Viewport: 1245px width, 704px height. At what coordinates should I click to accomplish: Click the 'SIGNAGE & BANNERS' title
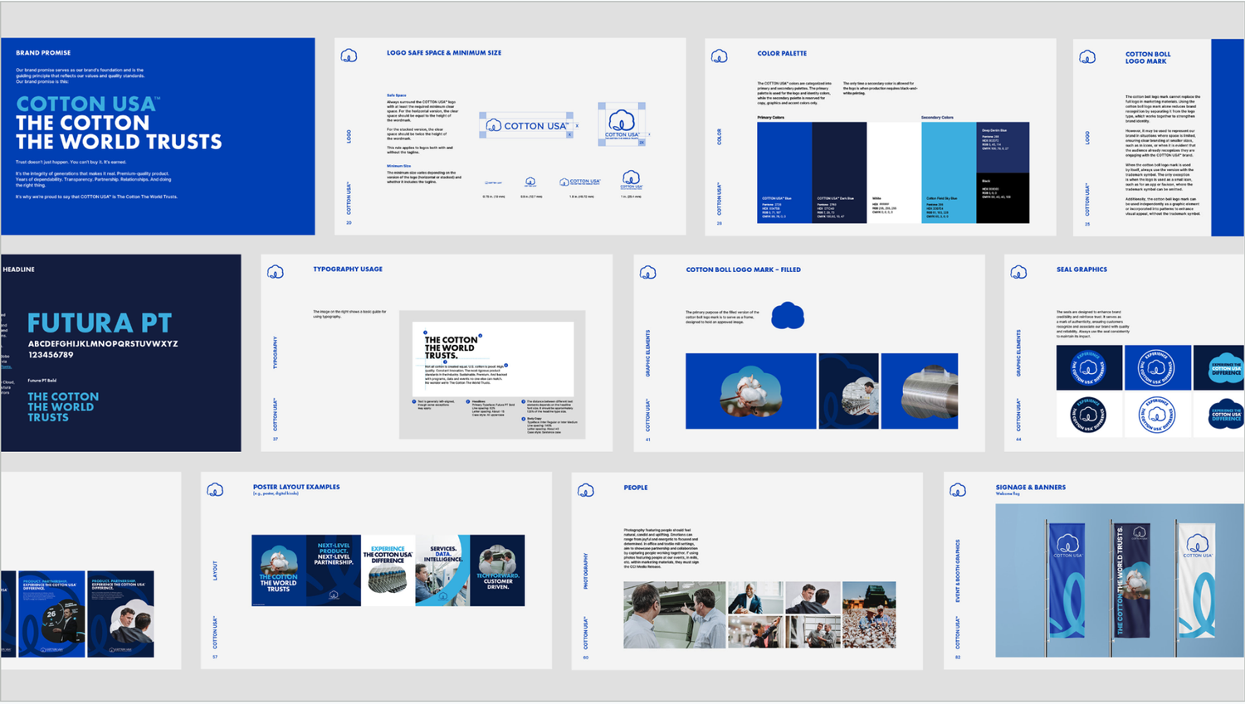[x=1031, y=488]
